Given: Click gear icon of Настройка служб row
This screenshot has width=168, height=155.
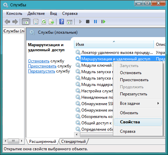Looking at the screenshot, I should [78, 91].
